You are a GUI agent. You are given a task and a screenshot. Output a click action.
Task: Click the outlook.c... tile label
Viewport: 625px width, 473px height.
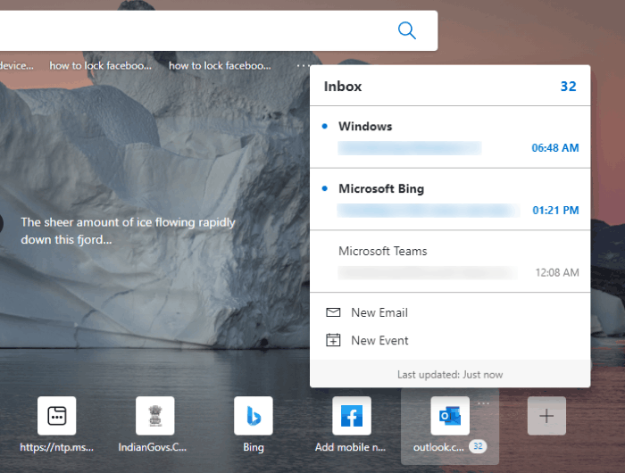click(438, 447)
